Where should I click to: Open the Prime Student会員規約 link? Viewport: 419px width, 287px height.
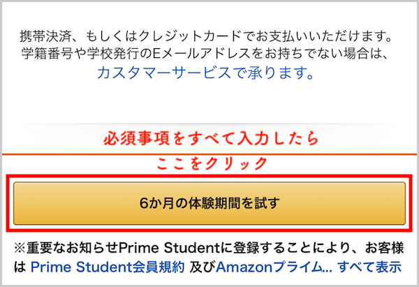tap(107, 267)
